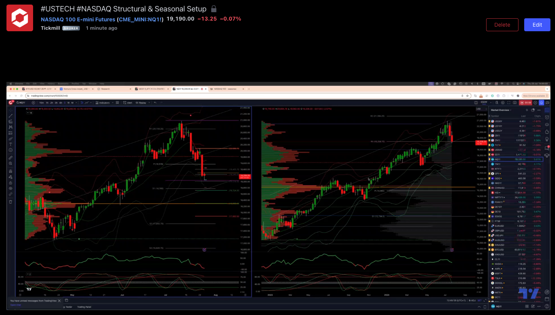Open the ideas lightbulb sidebar icon
Image resolution: width=555 pixels, height=315 pixels.
547,139
